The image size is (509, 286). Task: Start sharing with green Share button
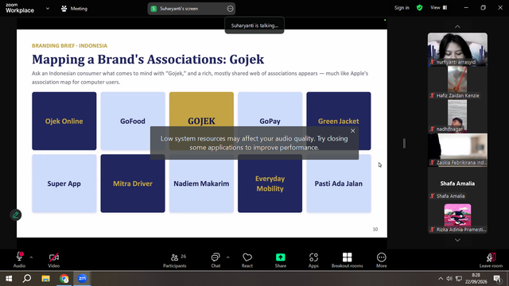tap(281, 261)
